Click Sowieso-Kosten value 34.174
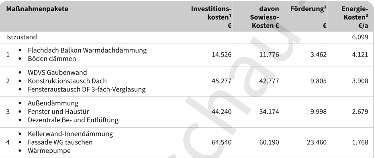Screen dimensions: 374x158 [x=269, y=111]
